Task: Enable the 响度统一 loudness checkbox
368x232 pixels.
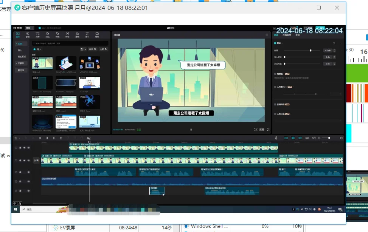Action: click(x=275, y=74)
